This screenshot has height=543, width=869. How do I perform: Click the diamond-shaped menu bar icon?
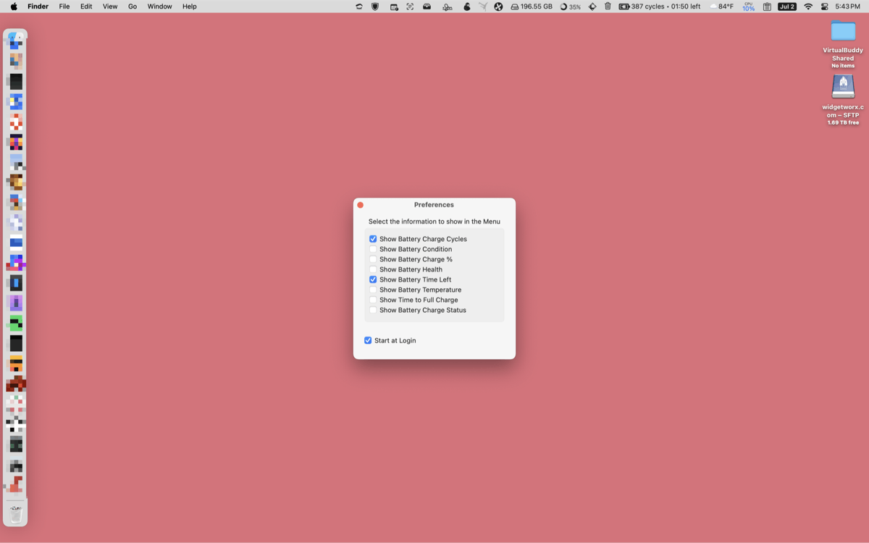(x=592, y=7)
